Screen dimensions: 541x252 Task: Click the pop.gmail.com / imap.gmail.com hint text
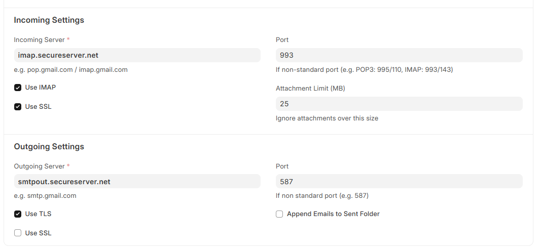click(x=70, y=69)
